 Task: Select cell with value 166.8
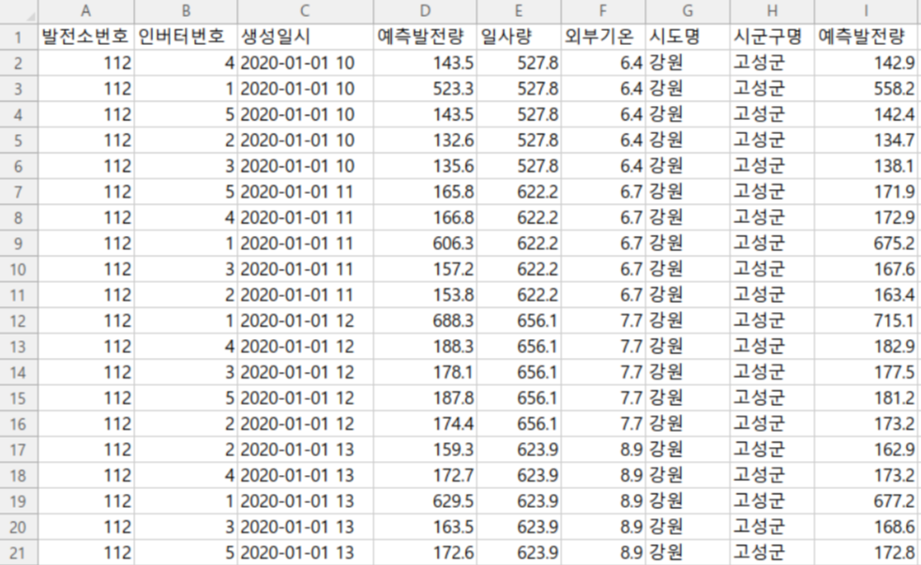tap(425, 217)
